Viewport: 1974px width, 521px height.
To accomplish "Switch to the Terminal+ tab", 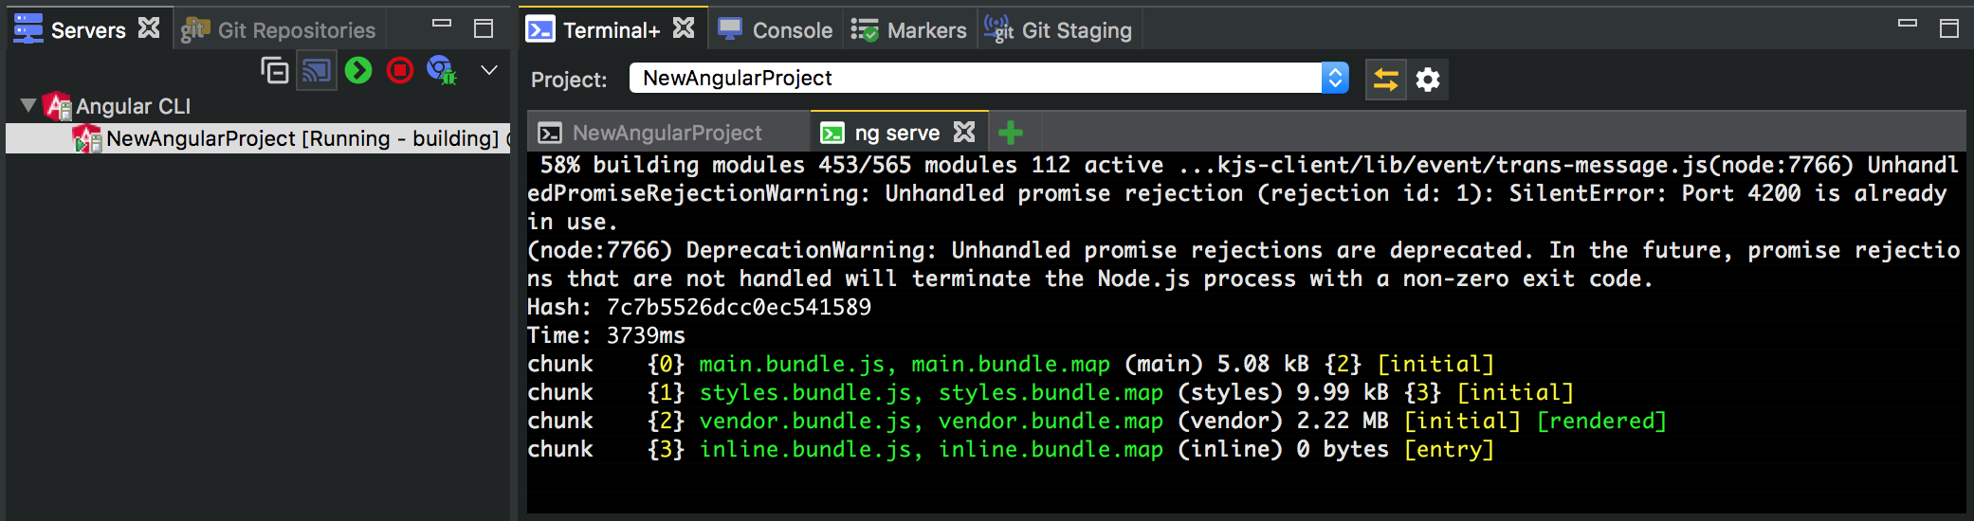I will tap(611, 30).
